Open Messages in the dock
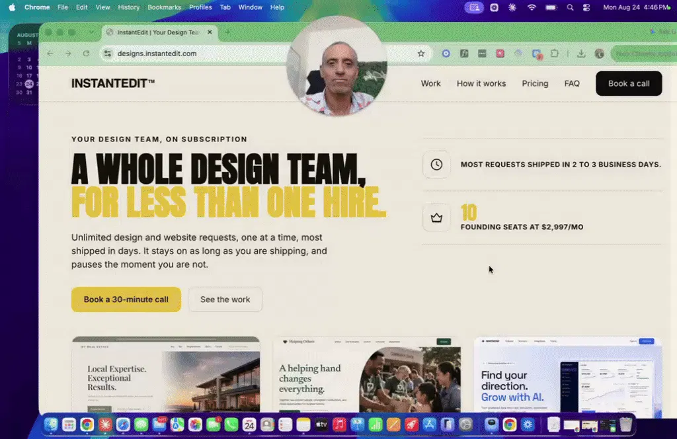677x439 pixels. click(x=141, y=424)
